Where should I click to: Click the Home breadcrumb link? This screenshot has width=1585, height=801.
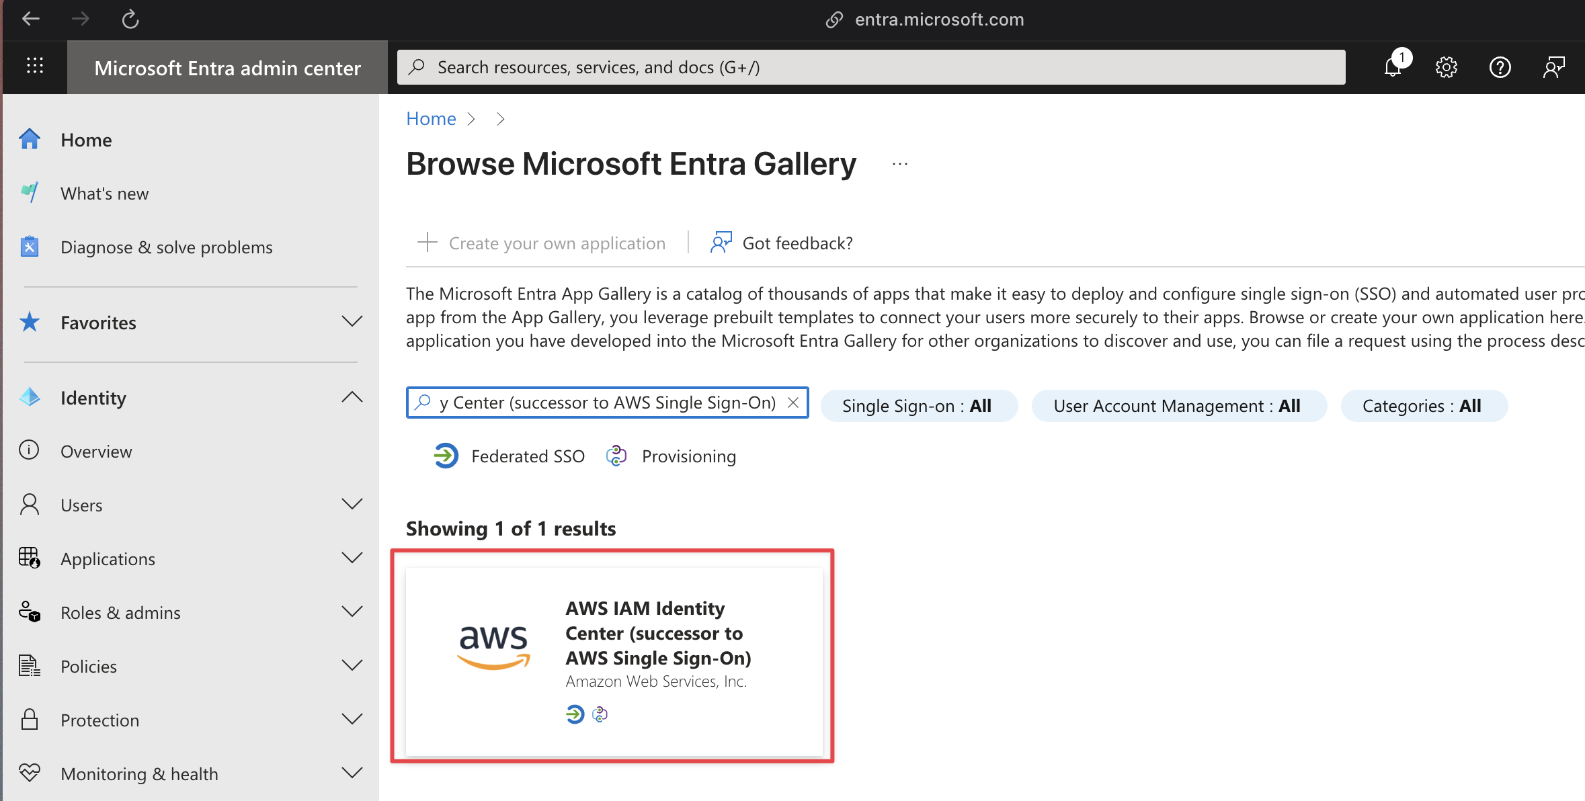tap(431, 118)
